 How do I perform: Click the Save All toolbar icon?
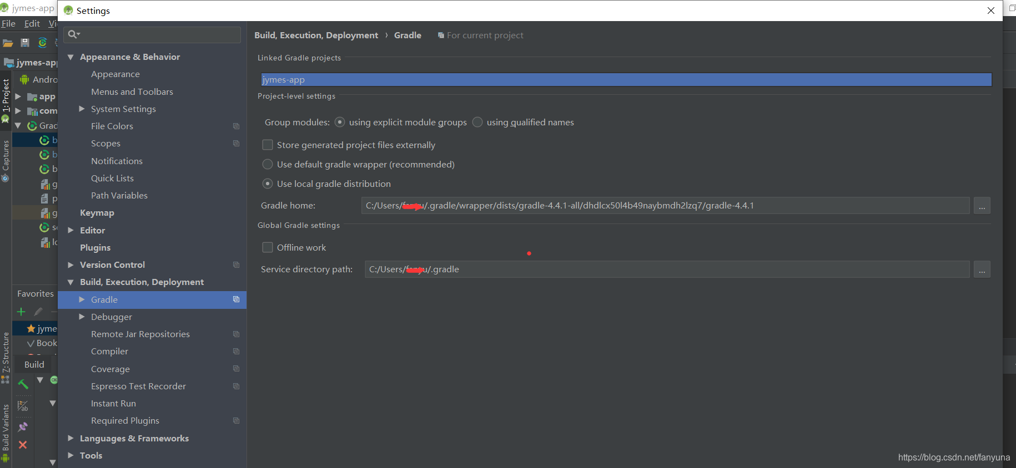(25, 43)
